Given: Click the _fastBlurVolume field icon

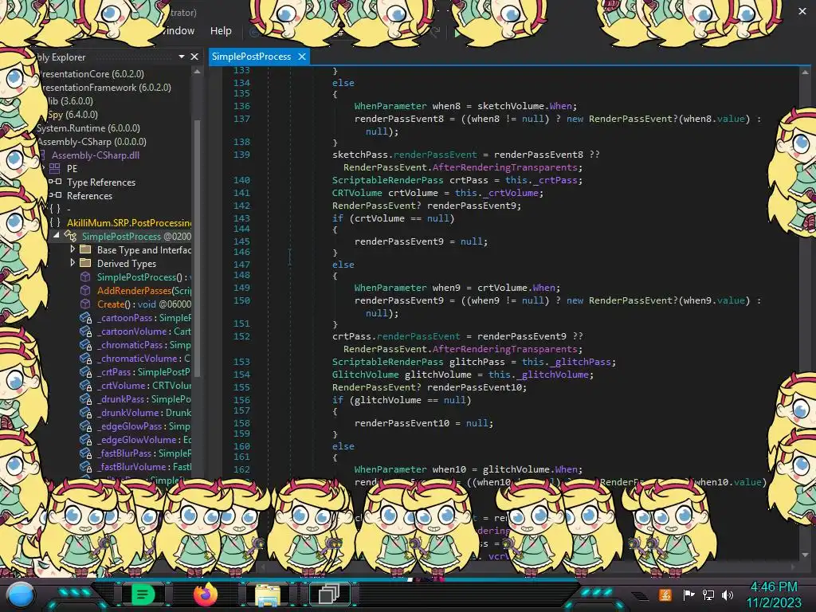Looking at the screenshot, I should point(86,466).
